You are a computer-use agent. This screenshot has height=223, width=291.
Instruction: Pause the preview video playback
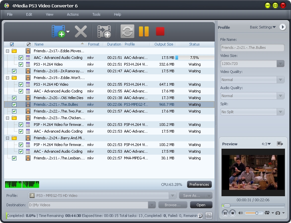pyautogui.click(x=225, y=213)
